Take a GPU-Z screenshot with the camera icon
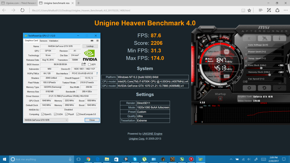The width and height of the screenshot is (290, 163). click(92, 41)
